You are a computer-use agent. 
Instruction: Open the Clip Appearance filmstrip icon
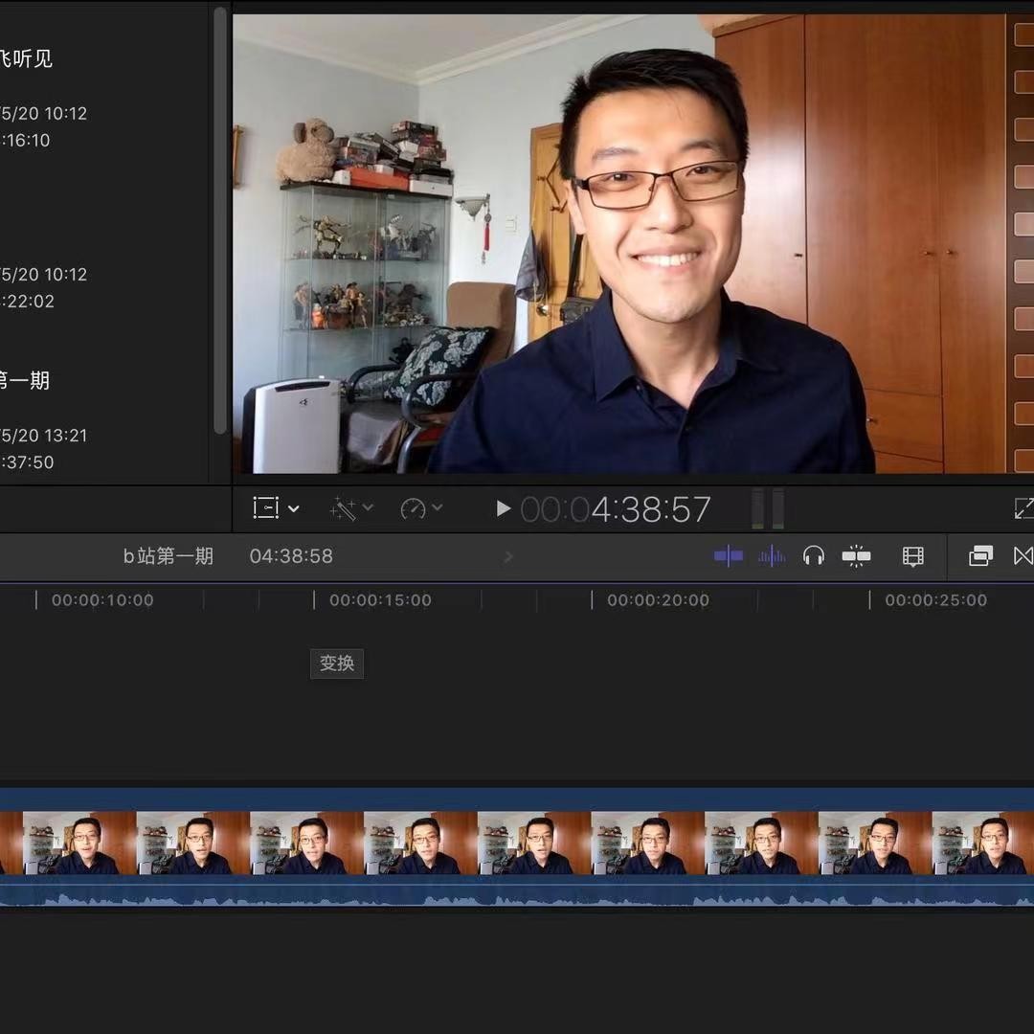click(912, 556)
